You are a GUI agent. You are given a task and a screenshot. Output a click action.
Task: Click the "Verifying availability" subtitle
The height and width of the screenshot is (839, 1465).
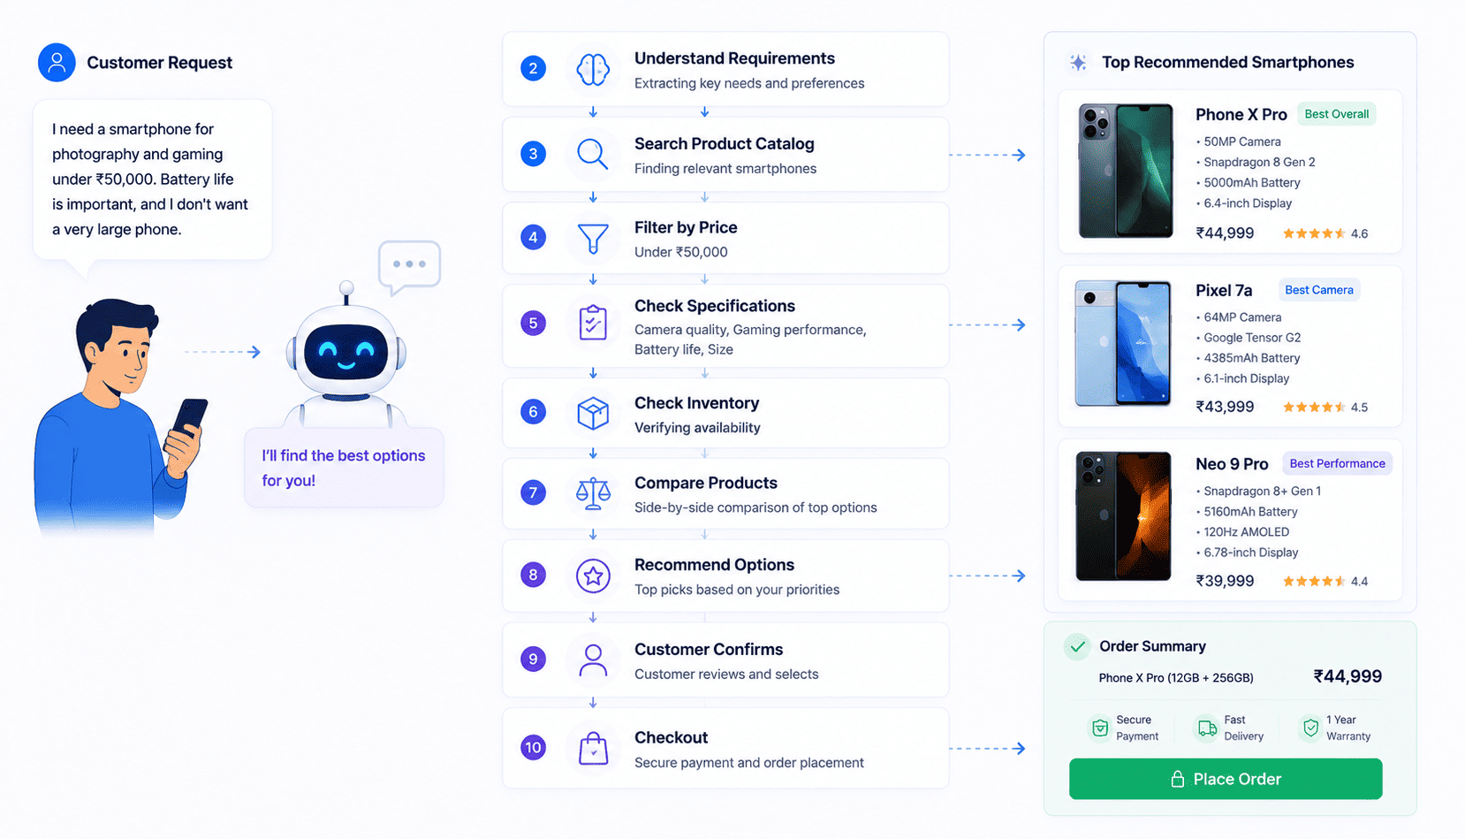pos(697,428)
